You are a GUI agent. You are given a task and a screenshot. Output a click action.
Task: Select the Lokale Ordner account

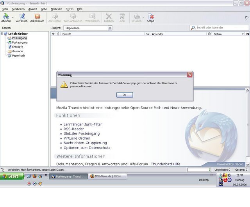[x=18, y=34]
